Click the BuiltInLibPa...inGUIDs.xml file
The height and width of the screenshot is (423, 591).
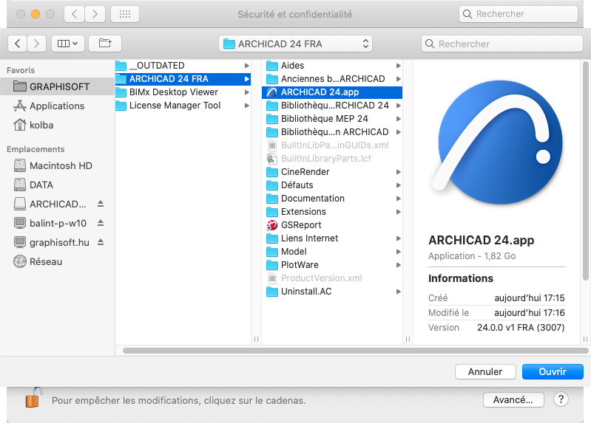click(332, 145)
